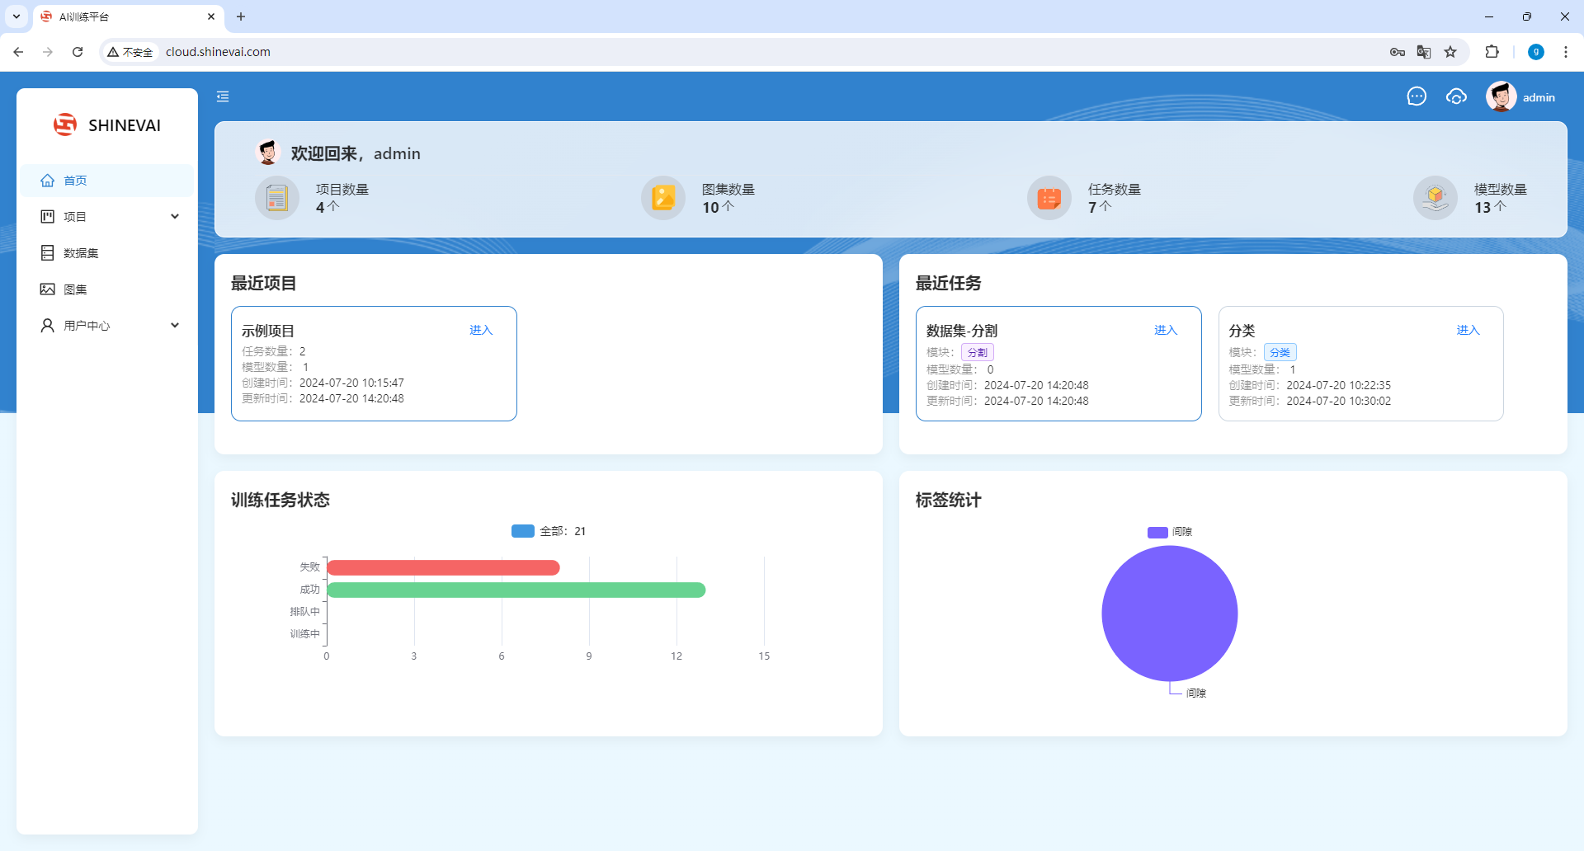The width and height of the screenshot is (1584, 851).
Task: Click the 项目数量 document icon
Action: click(277, 198)
